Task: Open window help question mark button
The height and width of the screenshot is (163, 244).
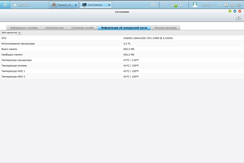Action: coord(238,18)
